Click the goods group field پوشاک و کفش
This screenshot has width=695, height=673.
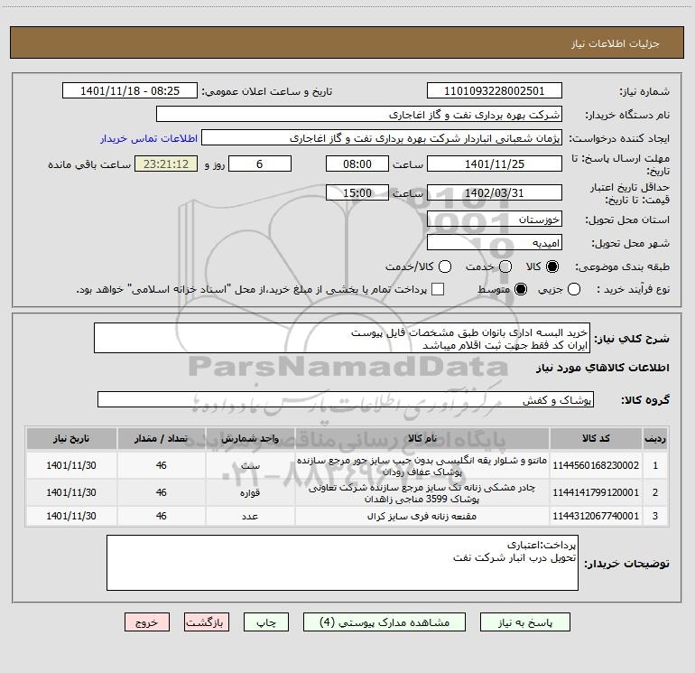[346, 399]
